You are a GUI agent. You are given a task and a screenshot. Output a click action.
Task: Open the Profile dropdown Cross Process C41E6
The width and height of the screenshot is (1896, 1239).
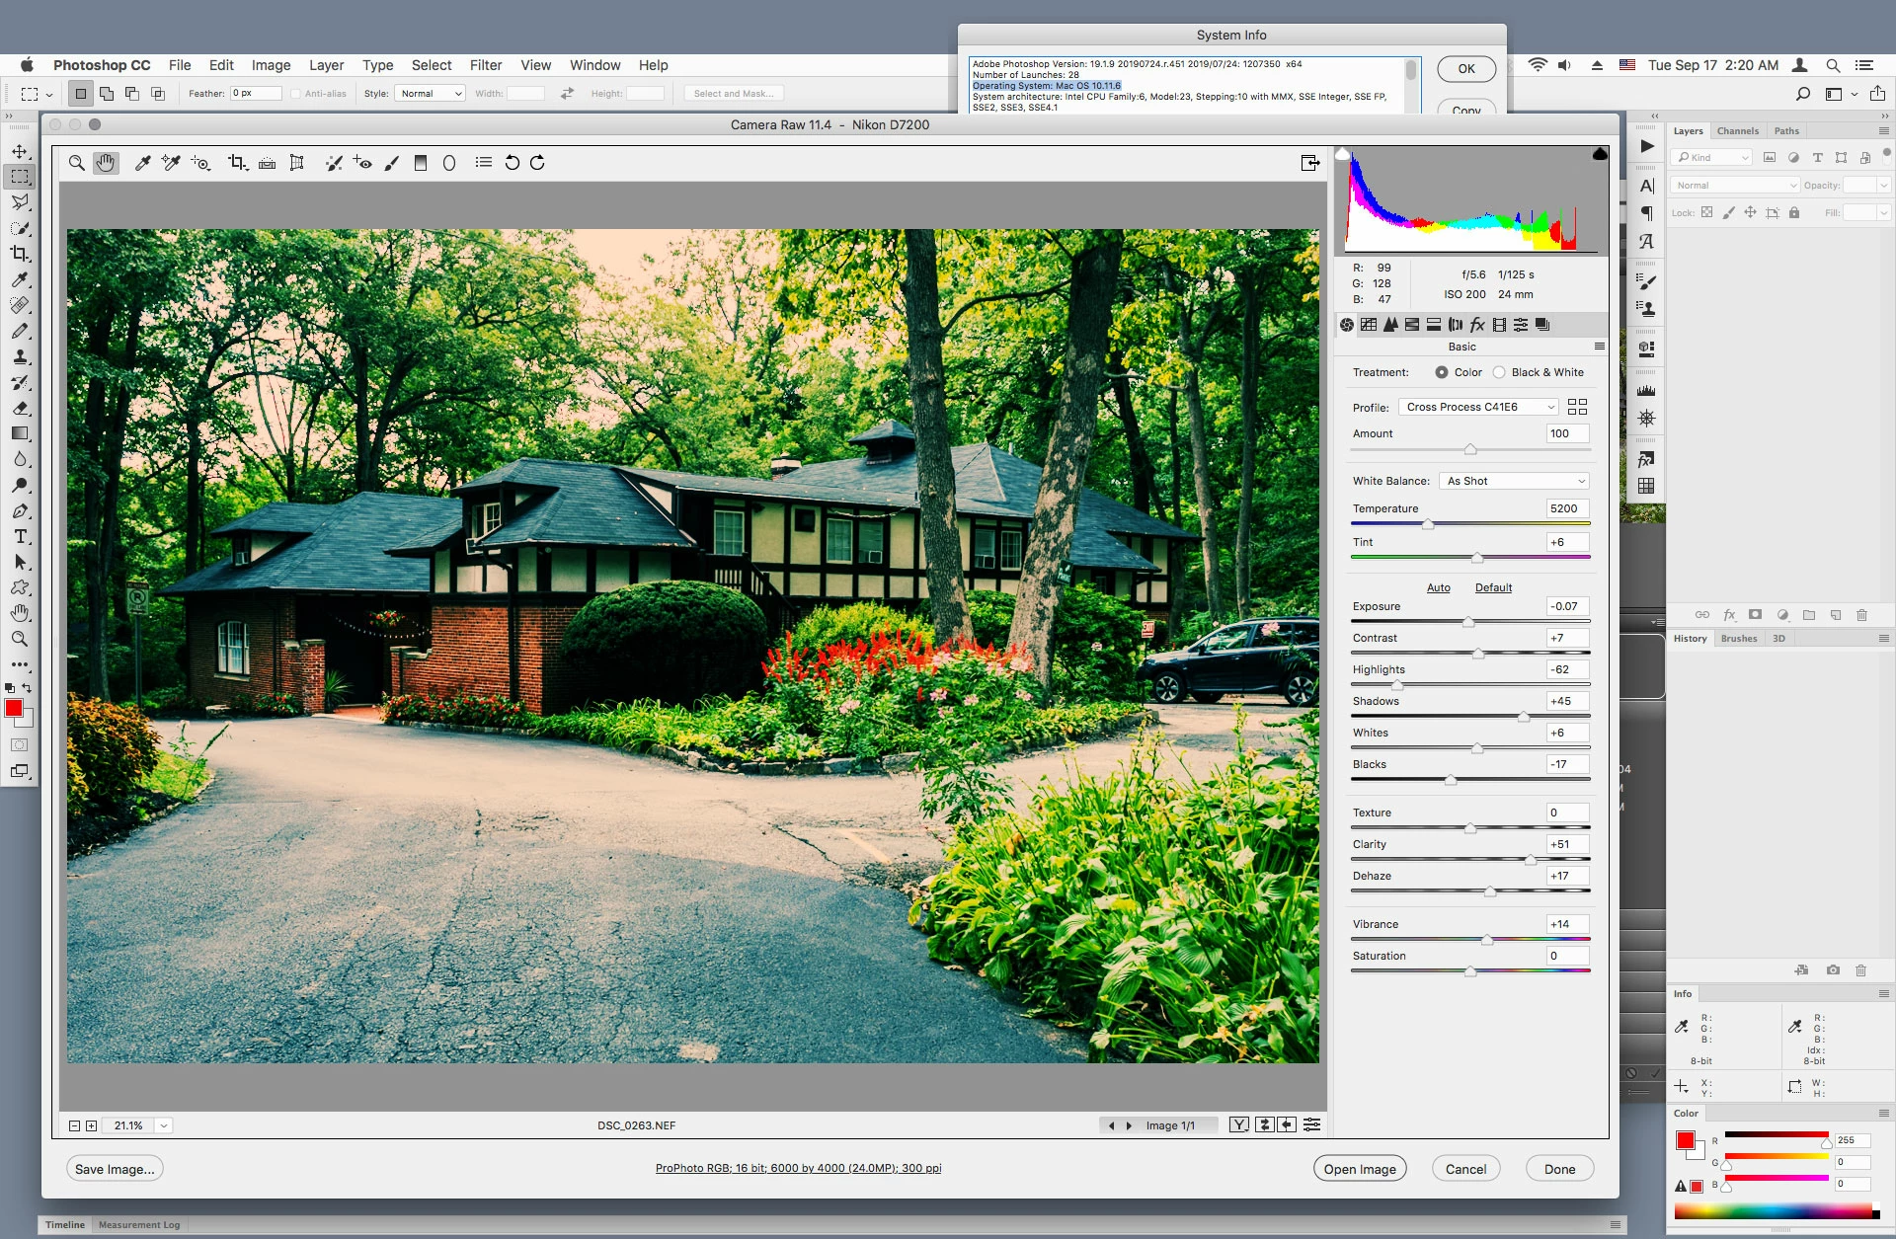tap(1478, 407)
